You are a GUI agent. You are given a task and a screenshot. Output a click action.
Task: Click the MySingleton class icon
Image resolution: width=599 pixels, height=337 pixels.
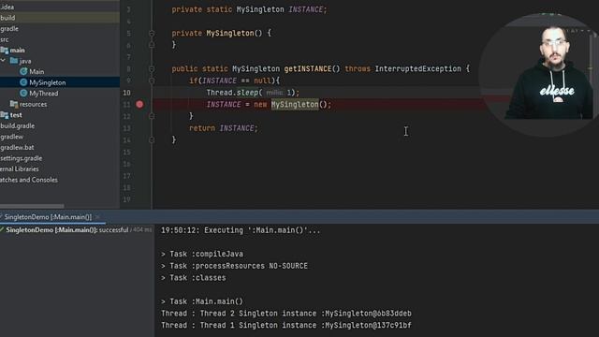[23, 82]
